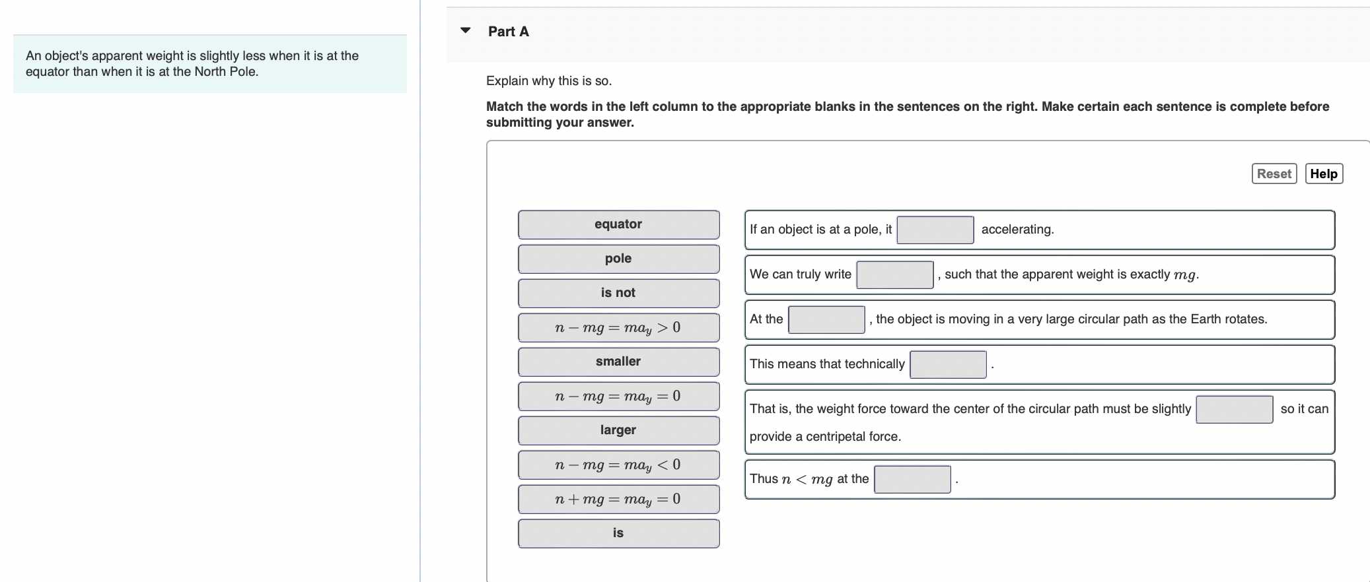
Task: Select the 'pole' word tile
Action: pyautogui.click(x=618, y=259)
